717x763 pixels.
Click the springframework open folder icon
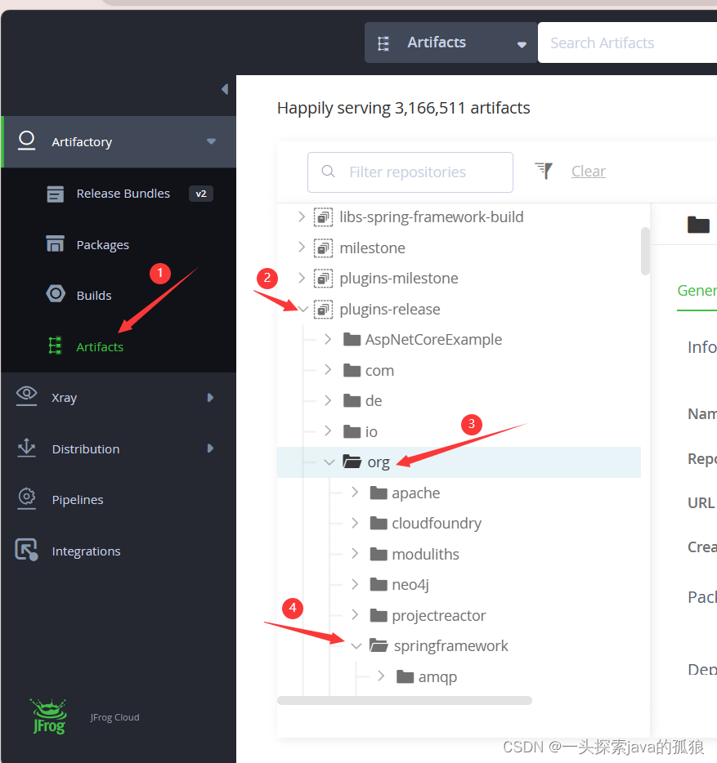[379, 645]
